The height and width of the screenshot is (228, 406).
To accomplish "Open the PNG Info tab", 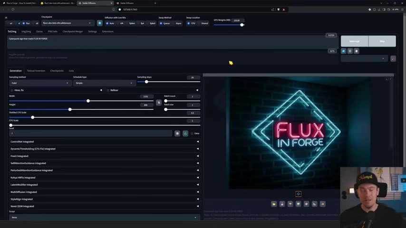I will [x=53, y=31].
